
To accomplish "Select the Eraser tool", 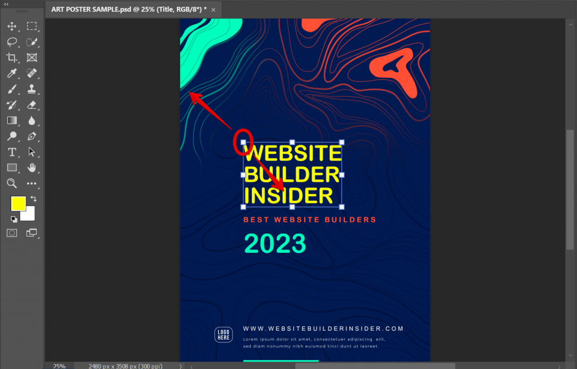I will 32,104.
